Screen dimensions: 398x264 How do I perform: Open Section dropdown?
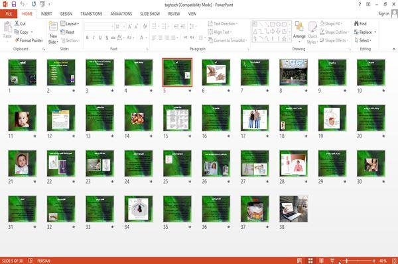70,40
